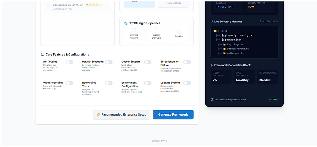Click the 5 active nodes label
The width and height of the screenshot is (317, 147).
point(269,22)
